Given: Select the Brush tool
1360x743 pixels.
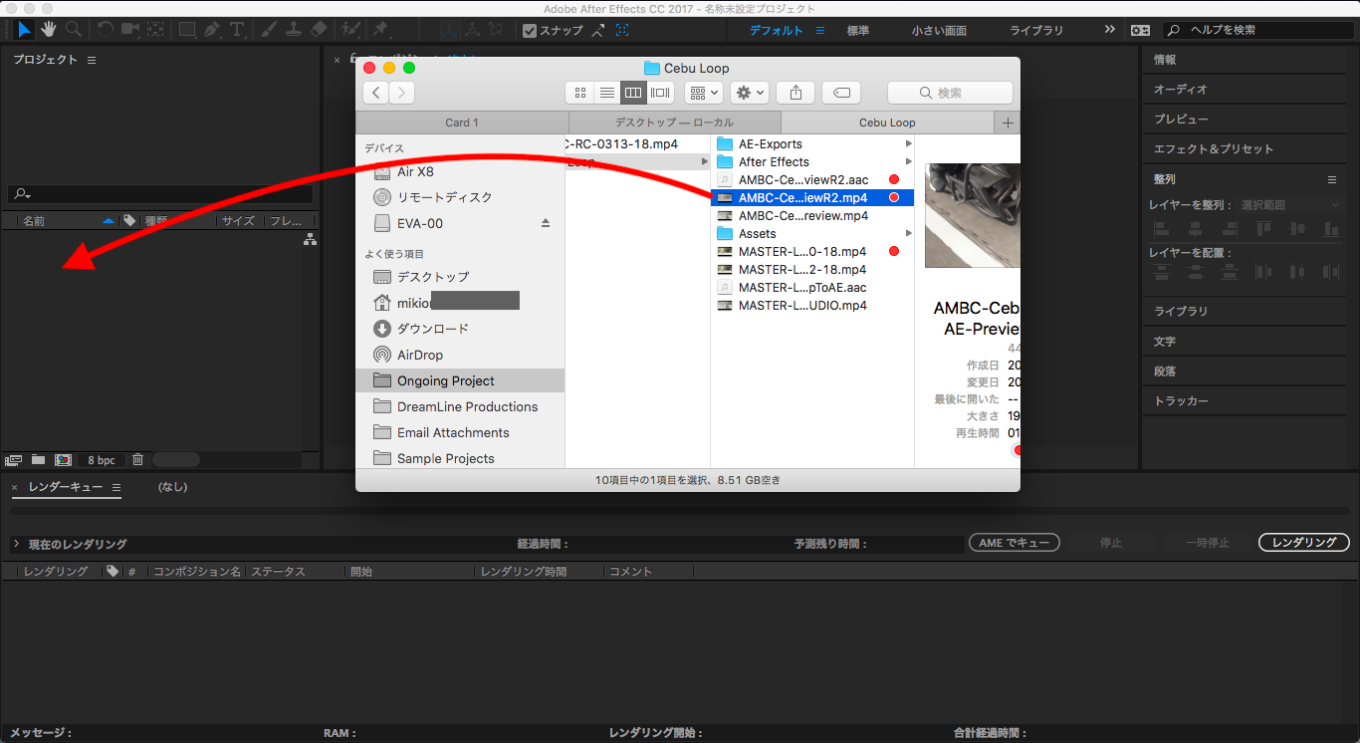Looking at the screenshot, I should [269, 30].
